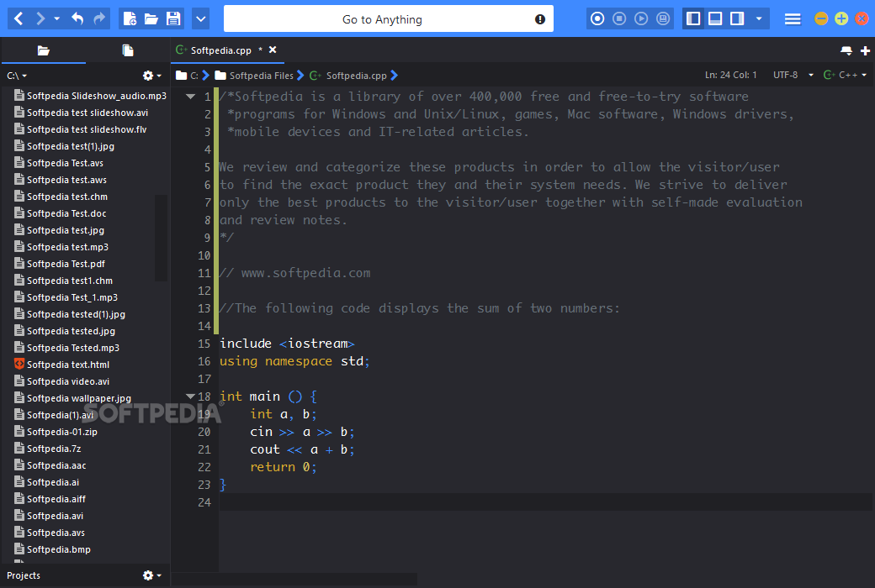Viewport: 875px width, 588px height.
Task: Toggle the left pane visibility
Action: click(693, 19)
